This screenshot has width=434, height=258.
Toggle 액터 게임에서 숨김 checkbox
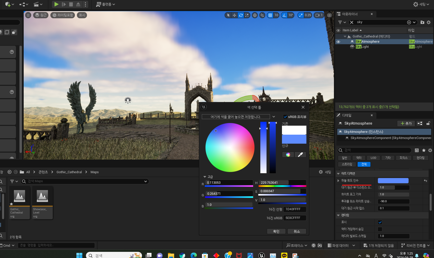380,229
